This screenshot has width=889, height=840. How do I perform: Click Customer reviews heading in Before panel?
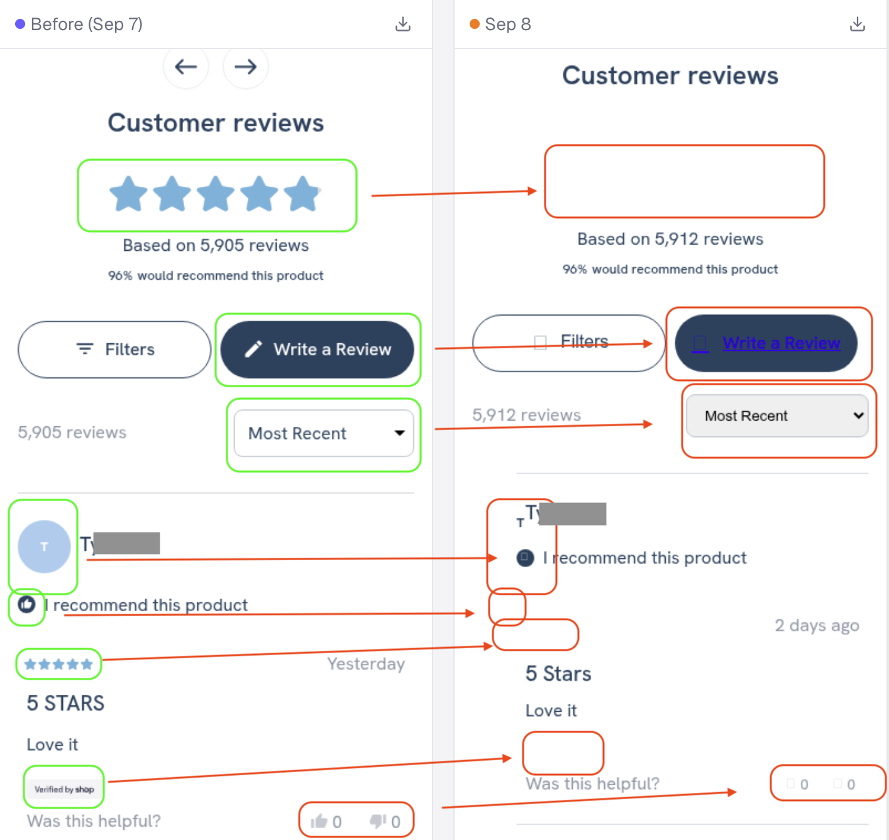point(216,123)
